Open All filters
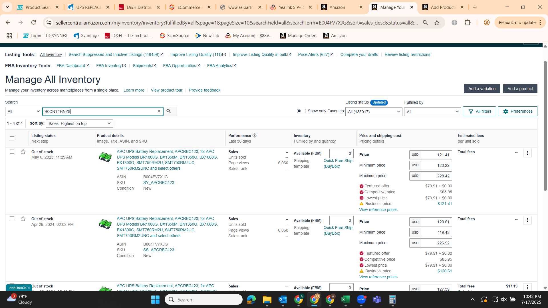Image resolution: width=548 pixels, height=308 pixels. pyautogui.click(x=479, y=112)
